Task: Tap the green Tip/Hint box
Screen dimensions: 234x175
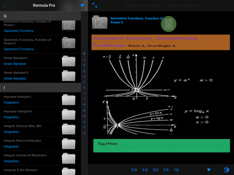Action: (161, 146)
